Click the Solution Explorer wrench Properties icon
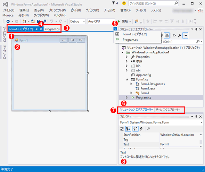 (180, 35)
